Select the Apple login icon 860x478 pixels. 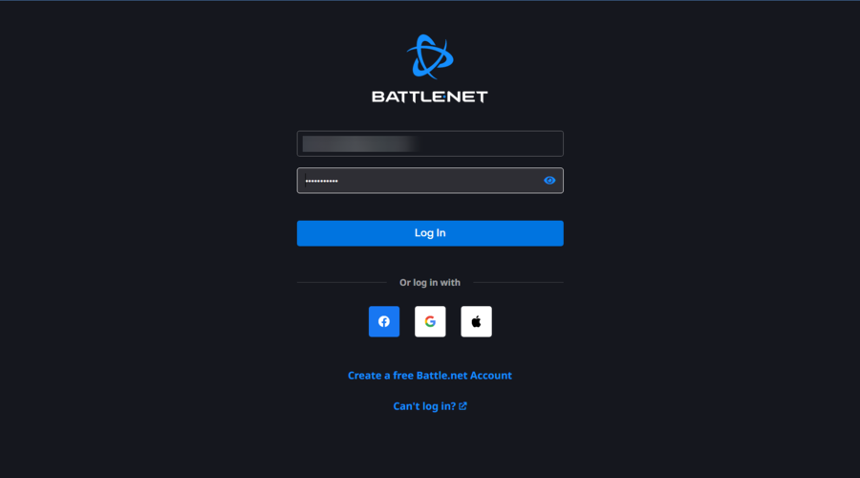pos(476,321)
